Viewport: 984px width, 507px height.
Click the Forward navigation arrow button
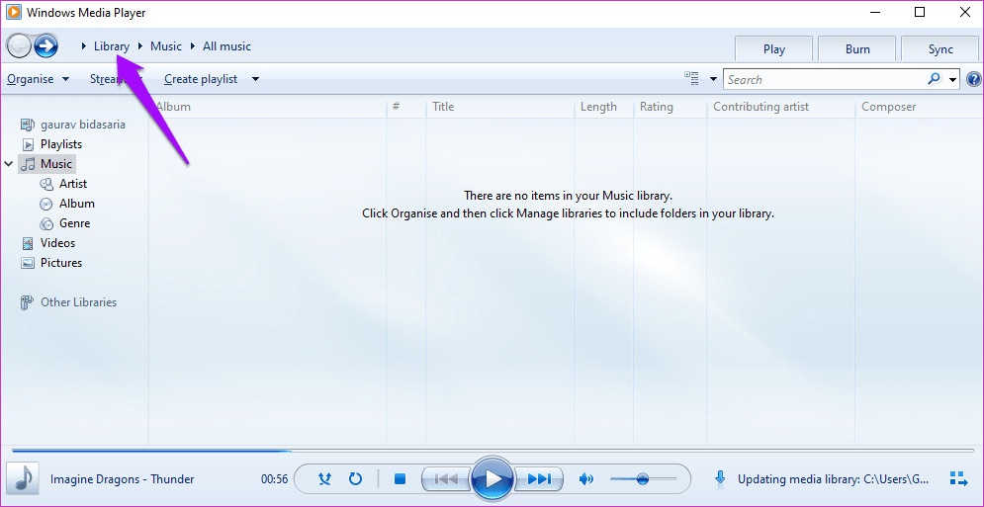point(45,45)
